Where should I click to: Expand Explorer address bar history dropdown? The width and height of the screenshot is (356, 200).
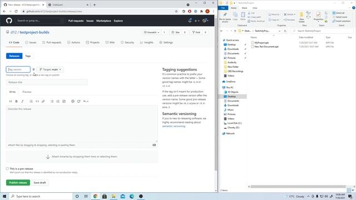(279, 31)
